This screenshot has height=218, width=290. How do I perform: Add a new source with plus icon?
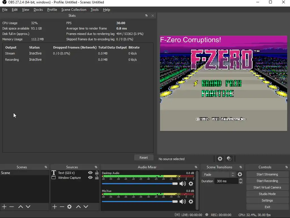(x=55, y=207)
